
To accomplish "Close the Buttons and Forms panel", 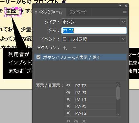I will point(126,6).
